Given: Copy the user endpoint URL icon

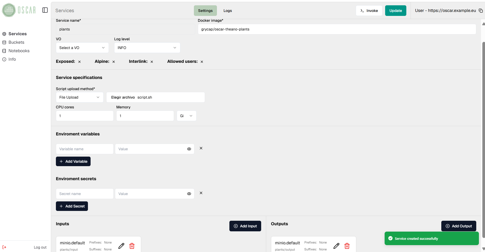Looking at the screenshot, I should point(480,11).
